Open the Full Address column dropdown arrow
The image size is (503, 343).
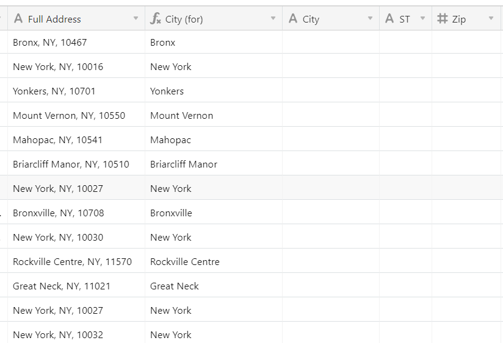click(136, 18)
